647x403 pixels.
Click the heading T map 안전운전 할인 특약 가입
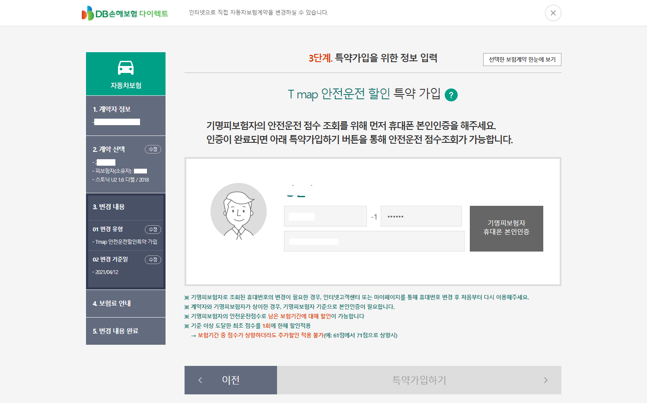click(x=364, y=94)
